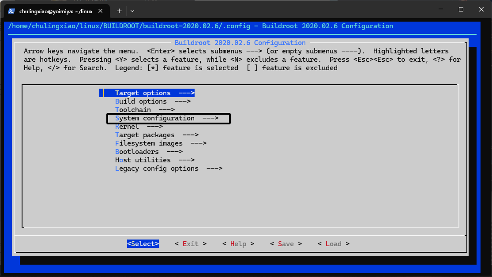This screenshot has width=492, height=277.
Task: Open Kernel submenu
Action: 139,127
